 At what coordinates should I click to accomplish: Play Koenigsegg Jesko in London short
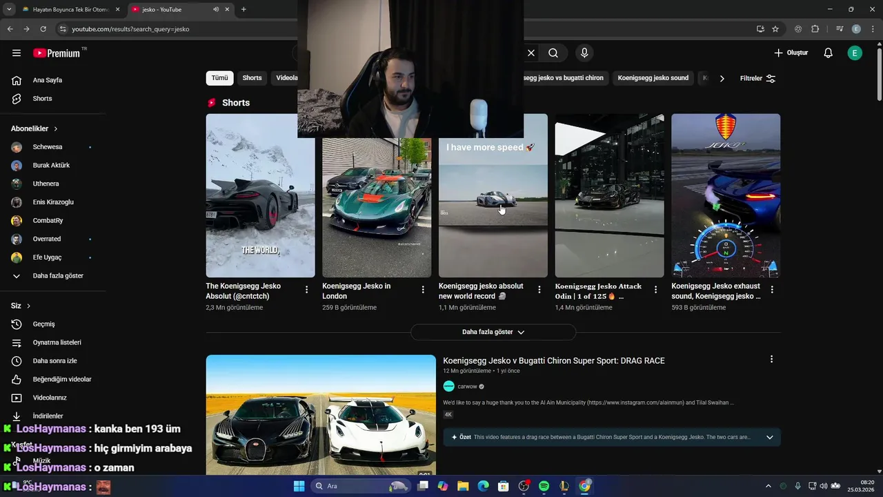[x=377, y=207]
